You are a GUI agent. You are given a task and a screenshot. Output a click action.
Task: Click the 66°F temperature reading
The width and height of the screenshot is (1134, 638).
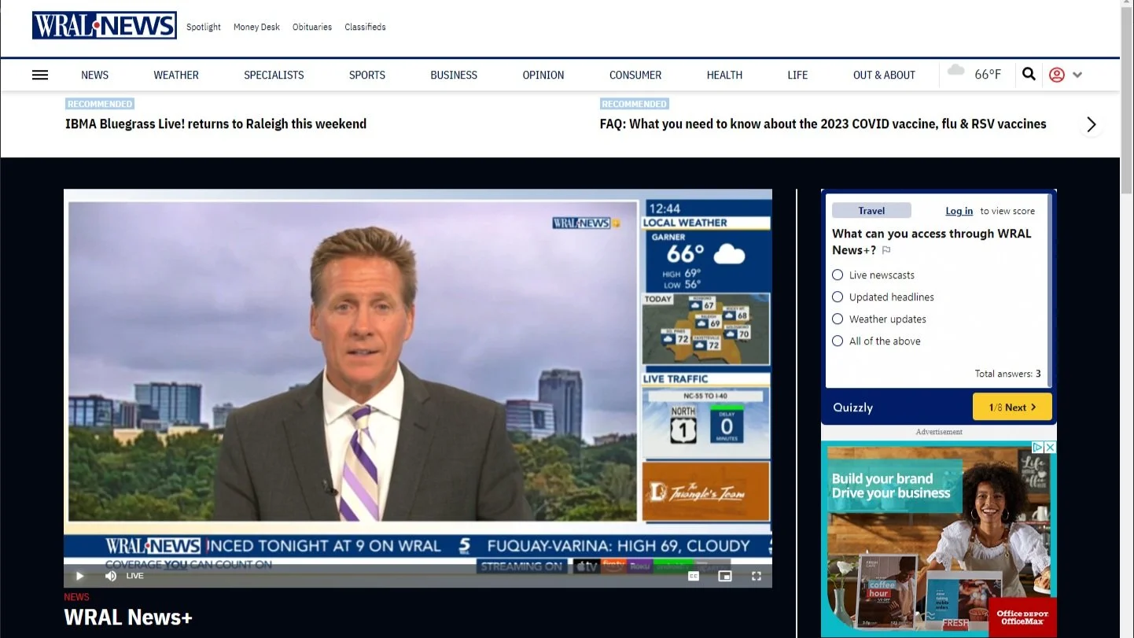coord(988,75)
